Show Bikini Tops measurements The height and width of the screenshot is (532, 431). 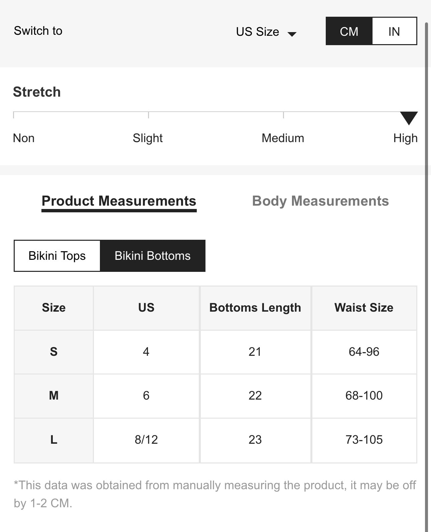coord(57,256)
